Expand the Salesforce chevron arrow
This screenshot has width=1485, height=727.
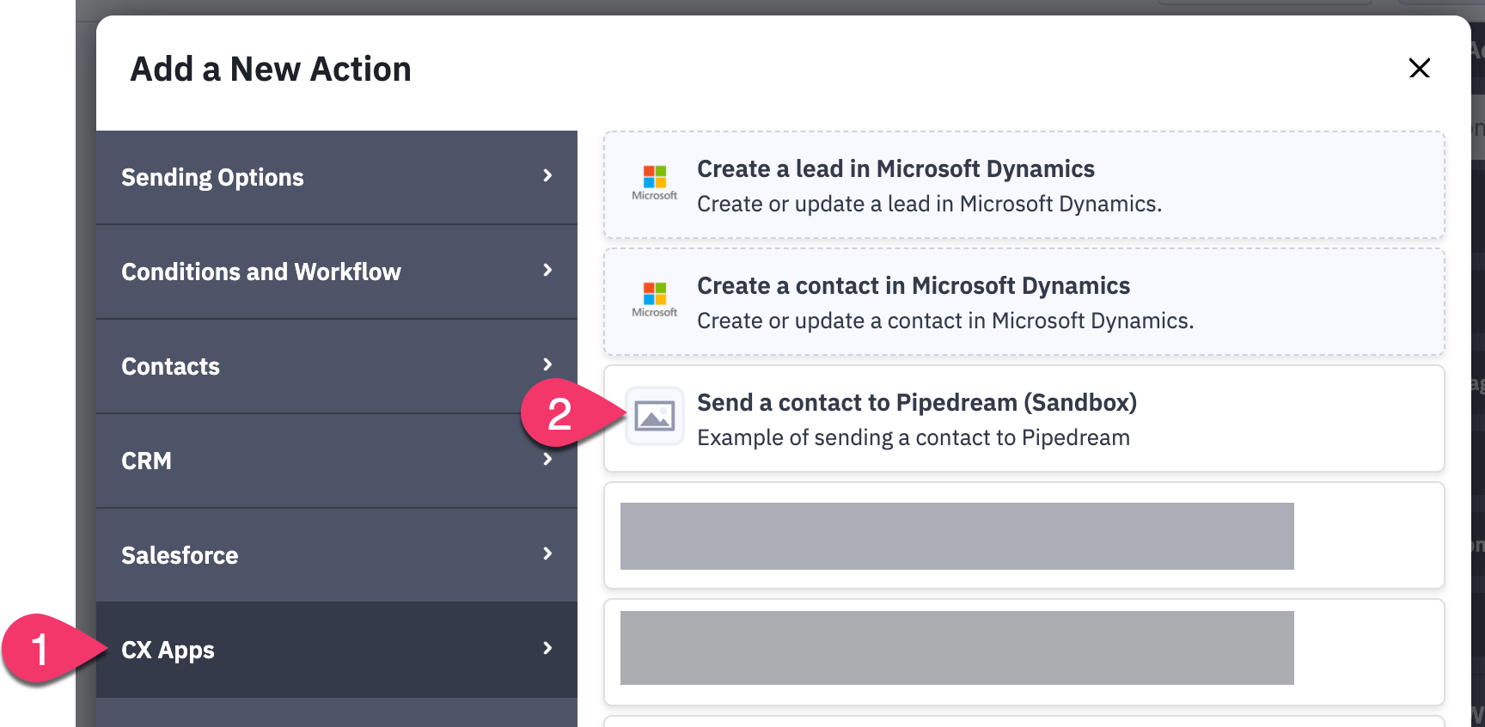pyautogui.click(x=547, y=553)
